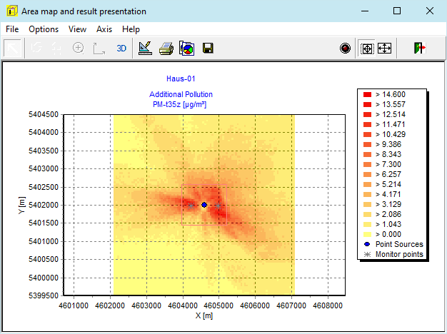Click the > 0.000 legend color swatch
Screen dimensions: 447x334
367,234
